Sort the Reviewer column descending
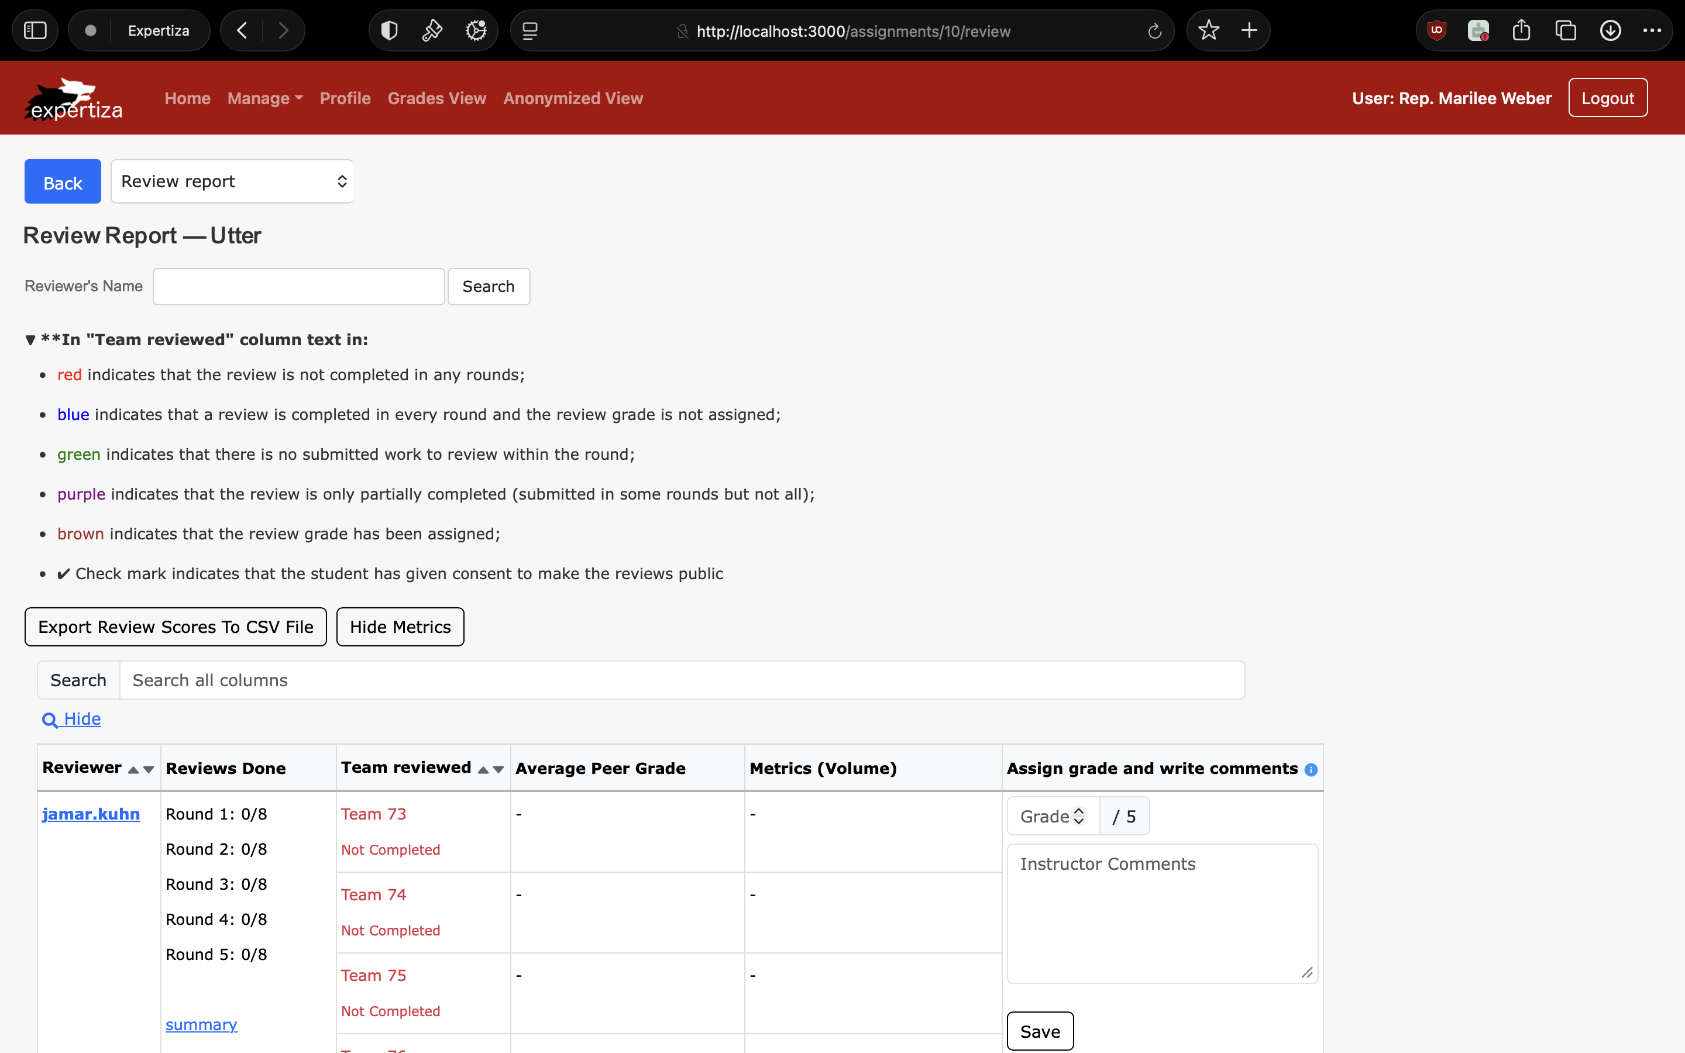The height and width of the screenshot is (1053, 1685). [148, 769]
